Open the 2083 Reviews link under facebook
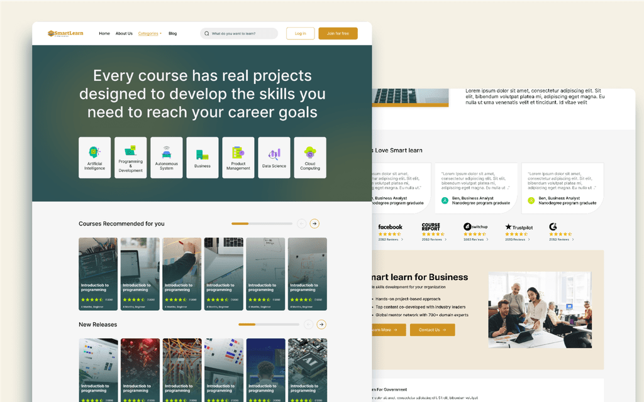The height and width of the screenshot is (402, 644). click(x=391, y=239)
